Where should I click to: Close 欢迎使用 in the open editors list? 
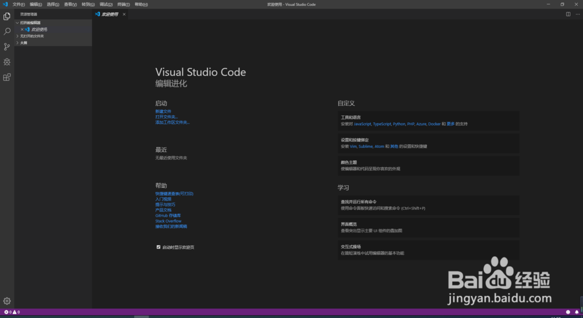click(22, 29)
